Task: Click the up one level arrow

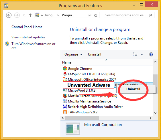Action: 30,15
